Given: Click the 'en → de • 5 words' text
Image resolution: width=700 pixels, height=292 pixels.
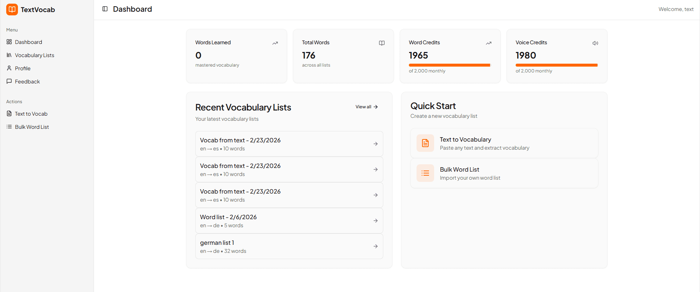Looking at the screenshot, I should point(222,225).
